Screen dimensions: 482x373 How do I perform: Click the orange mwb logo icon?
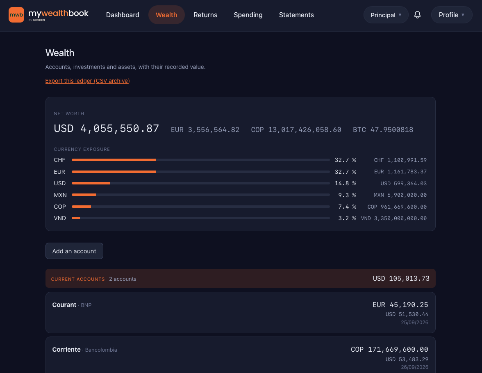click(16, 15)
